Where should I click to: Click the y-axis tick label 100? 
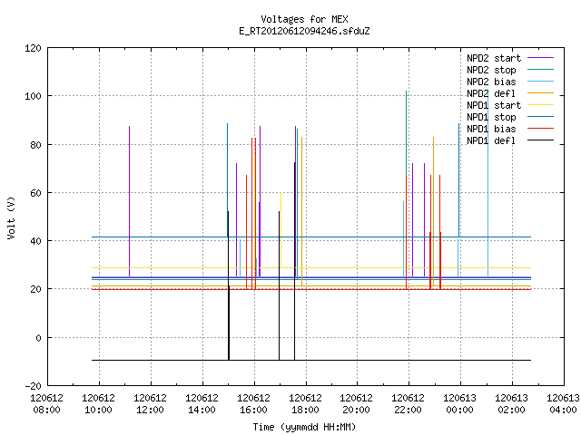coord(33,96)
